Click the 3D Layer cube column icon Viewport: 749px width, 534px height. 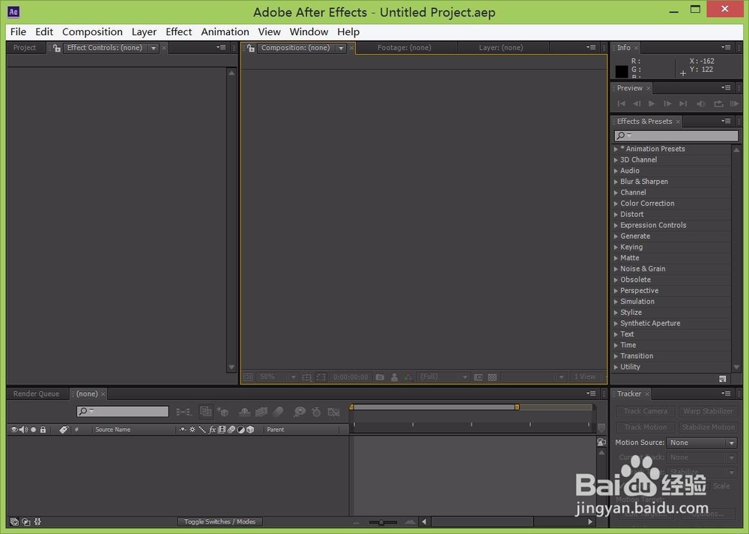tap(250, 429)
